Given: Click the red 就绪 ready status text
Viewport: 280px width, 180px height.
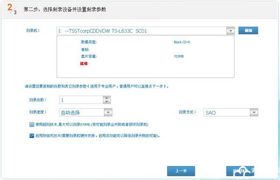Looking at the screenshot, I should click(84, 63).
